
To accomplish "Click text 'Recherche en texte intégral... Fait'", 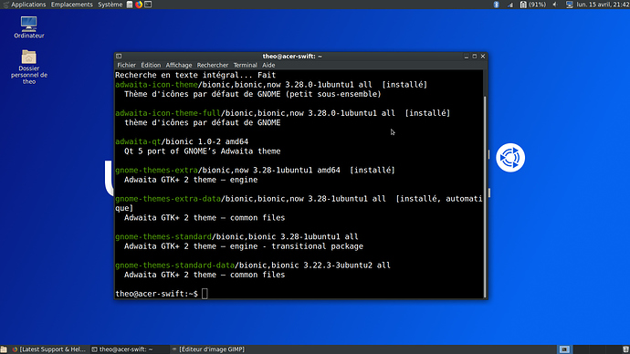I will [195, 75].
